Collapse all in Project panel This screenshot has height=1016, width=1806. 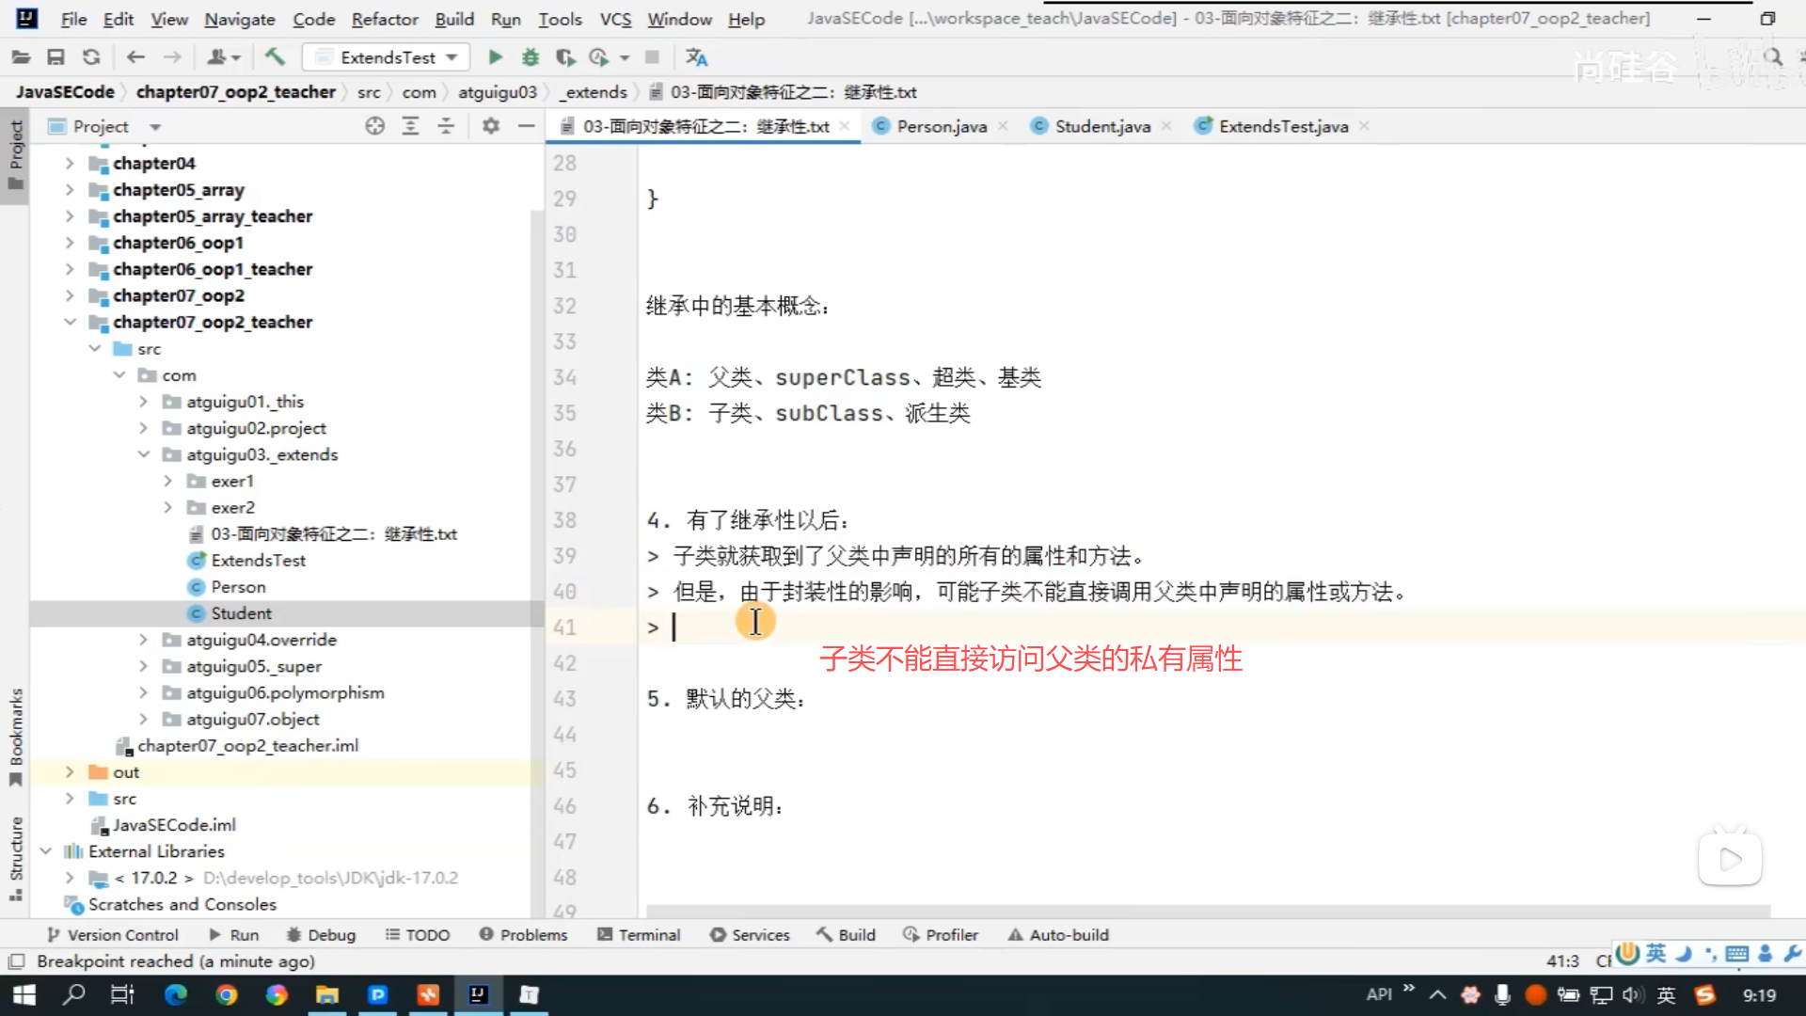click(446, 126)
